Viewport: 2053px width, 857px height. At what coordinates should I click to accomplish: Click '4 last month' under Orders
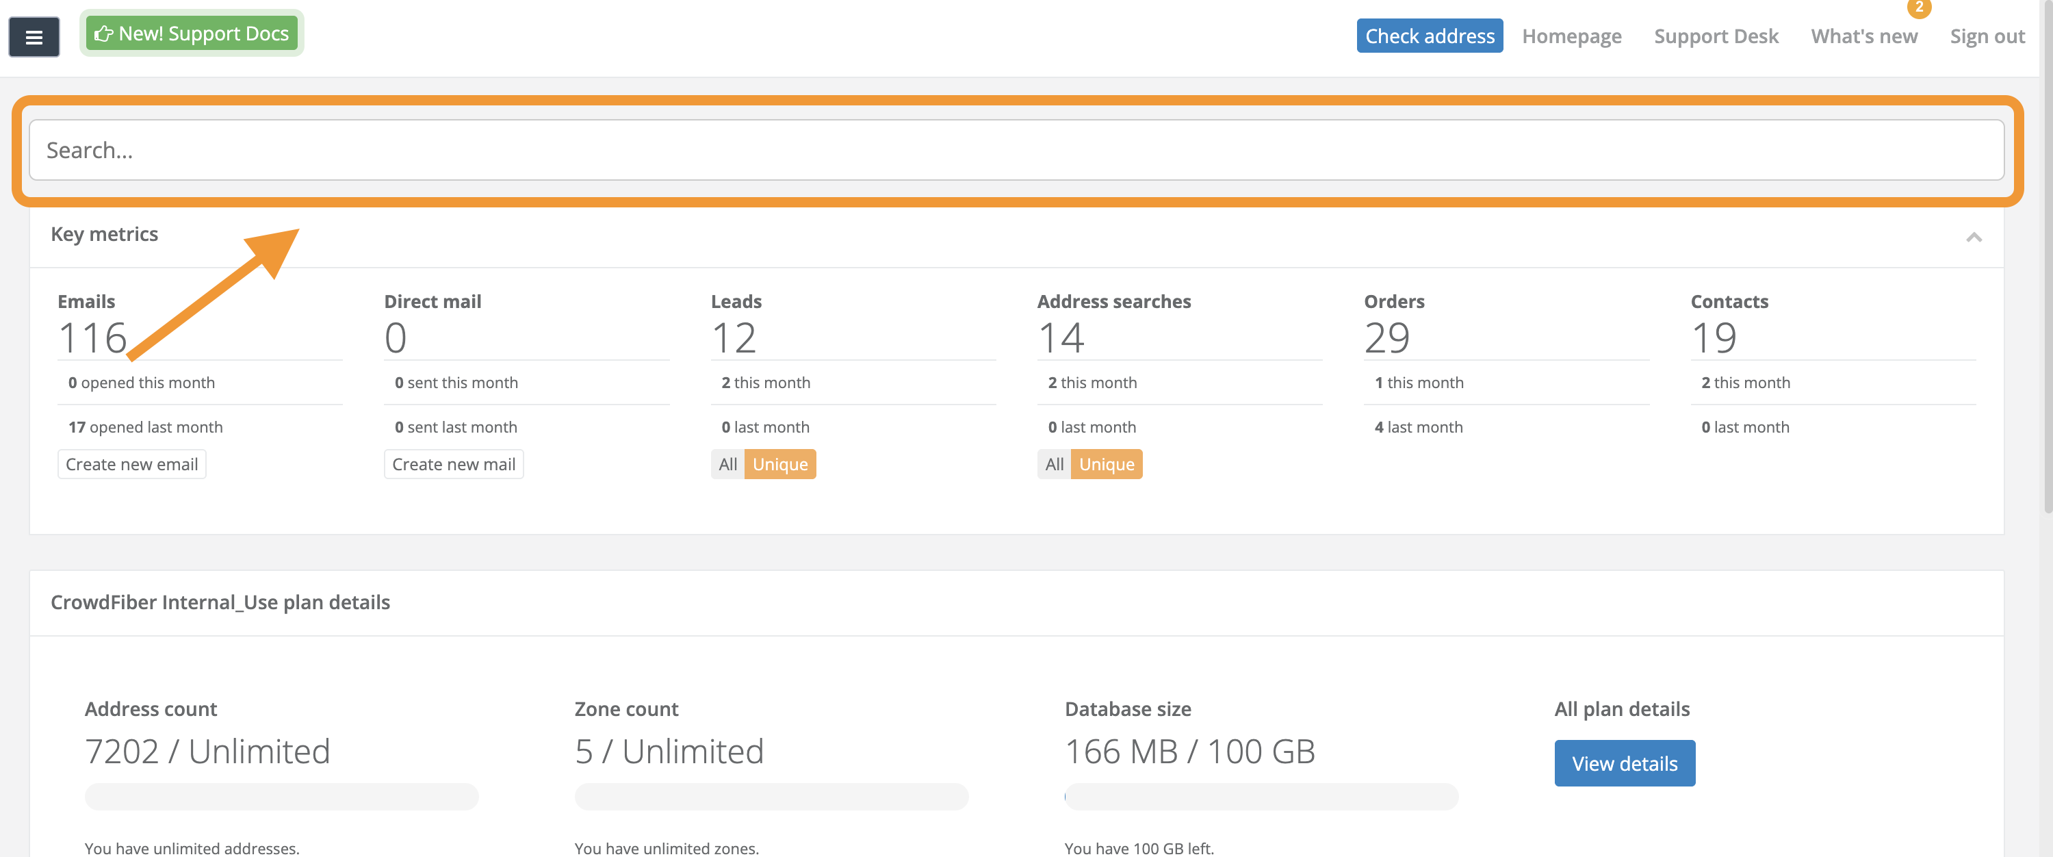click(1419, 427)
